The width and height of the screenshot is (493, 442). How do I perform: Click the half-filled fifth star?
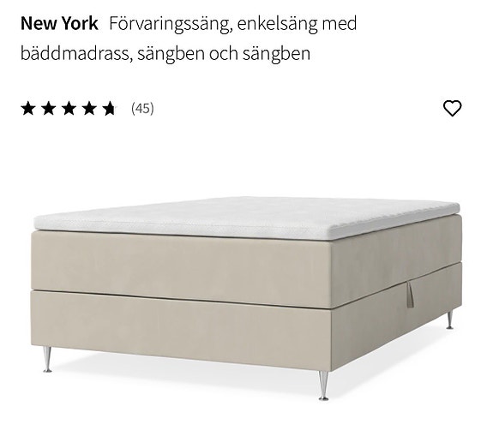(x=110, y=109)
